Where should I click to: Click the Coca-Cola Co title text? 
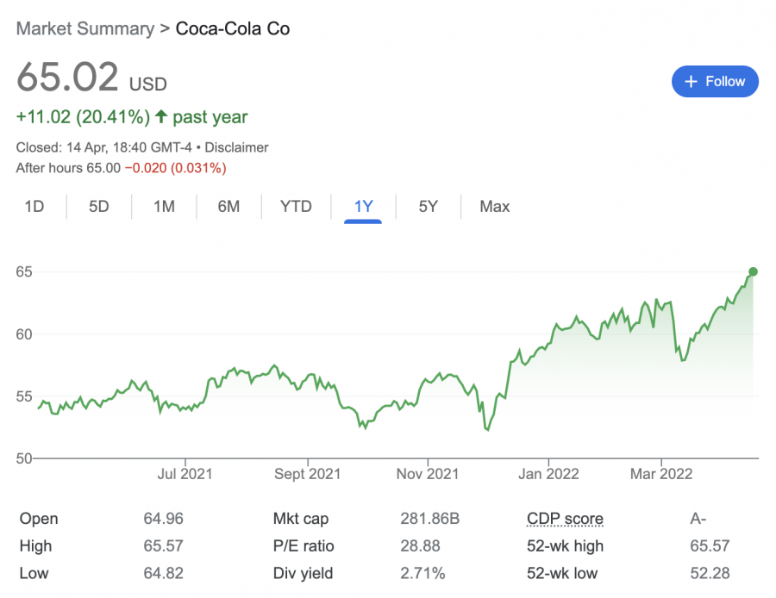(x=233, y=28)
